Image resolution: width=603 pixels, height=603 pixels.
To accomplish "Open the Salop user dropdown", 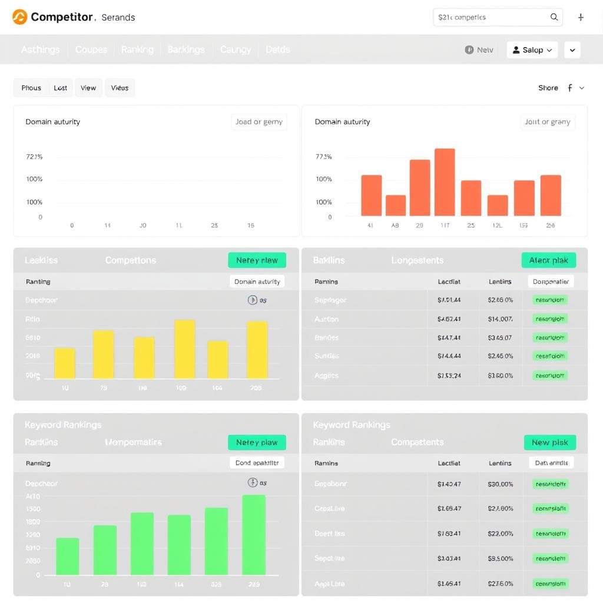I will 532,50.
